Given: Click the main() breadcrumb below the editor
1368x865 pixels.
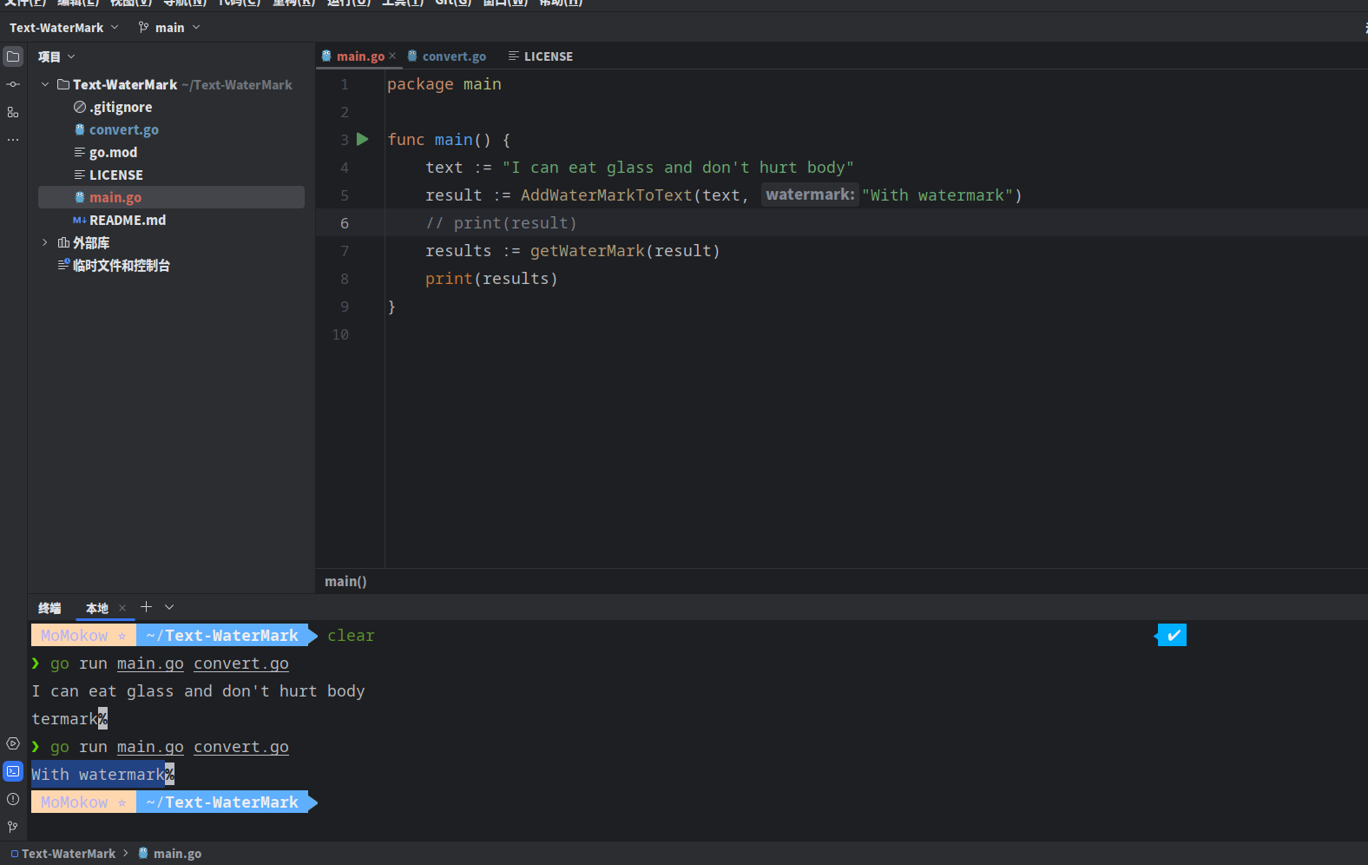Looking at the screenshot, I should click(x=345, y=581).
